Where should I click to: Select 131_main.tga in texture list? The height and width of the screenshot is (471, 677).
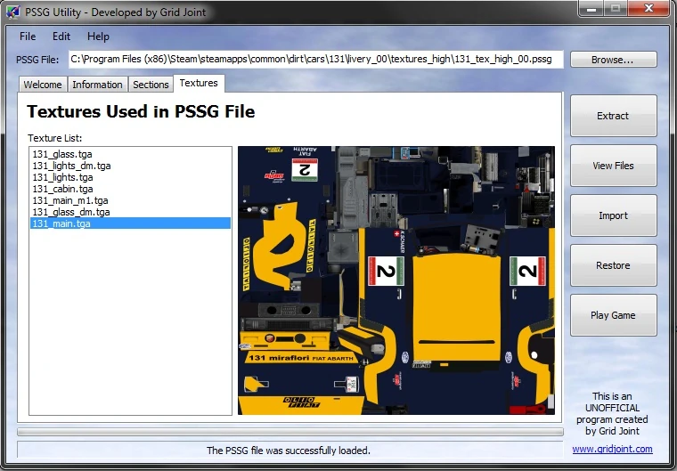pyautogui.click(x=130, y=223)
